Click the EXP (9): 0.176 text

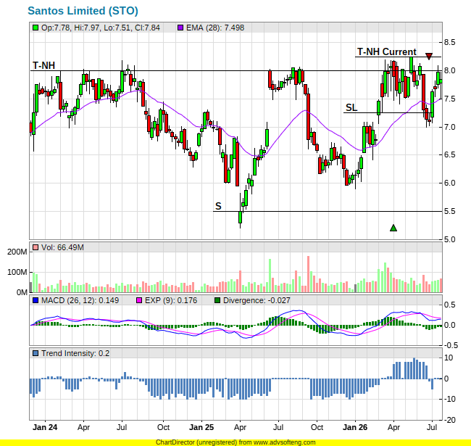171,300
